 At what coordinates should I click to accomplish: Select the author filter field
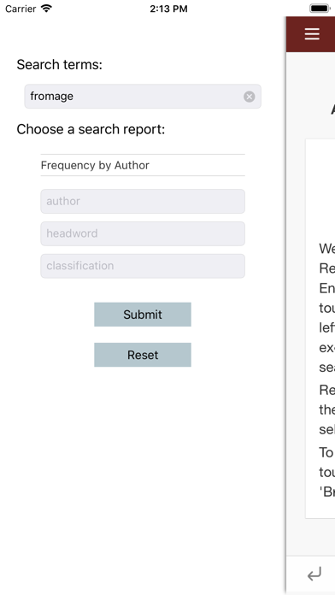[x=143, y=201]
